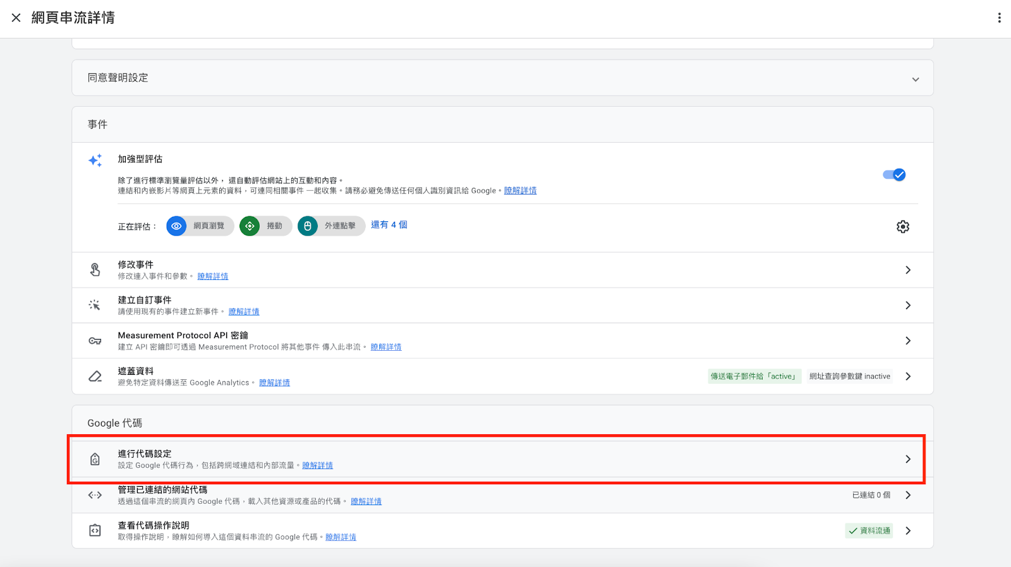The image size is (1011, 567).
Task: Click the 修改事件 row title
Action: tap(135, 264)
